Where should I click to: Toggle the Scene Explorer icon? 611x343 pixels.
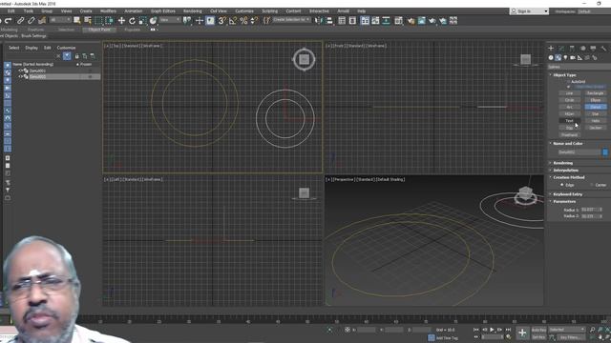click(342, 21)
